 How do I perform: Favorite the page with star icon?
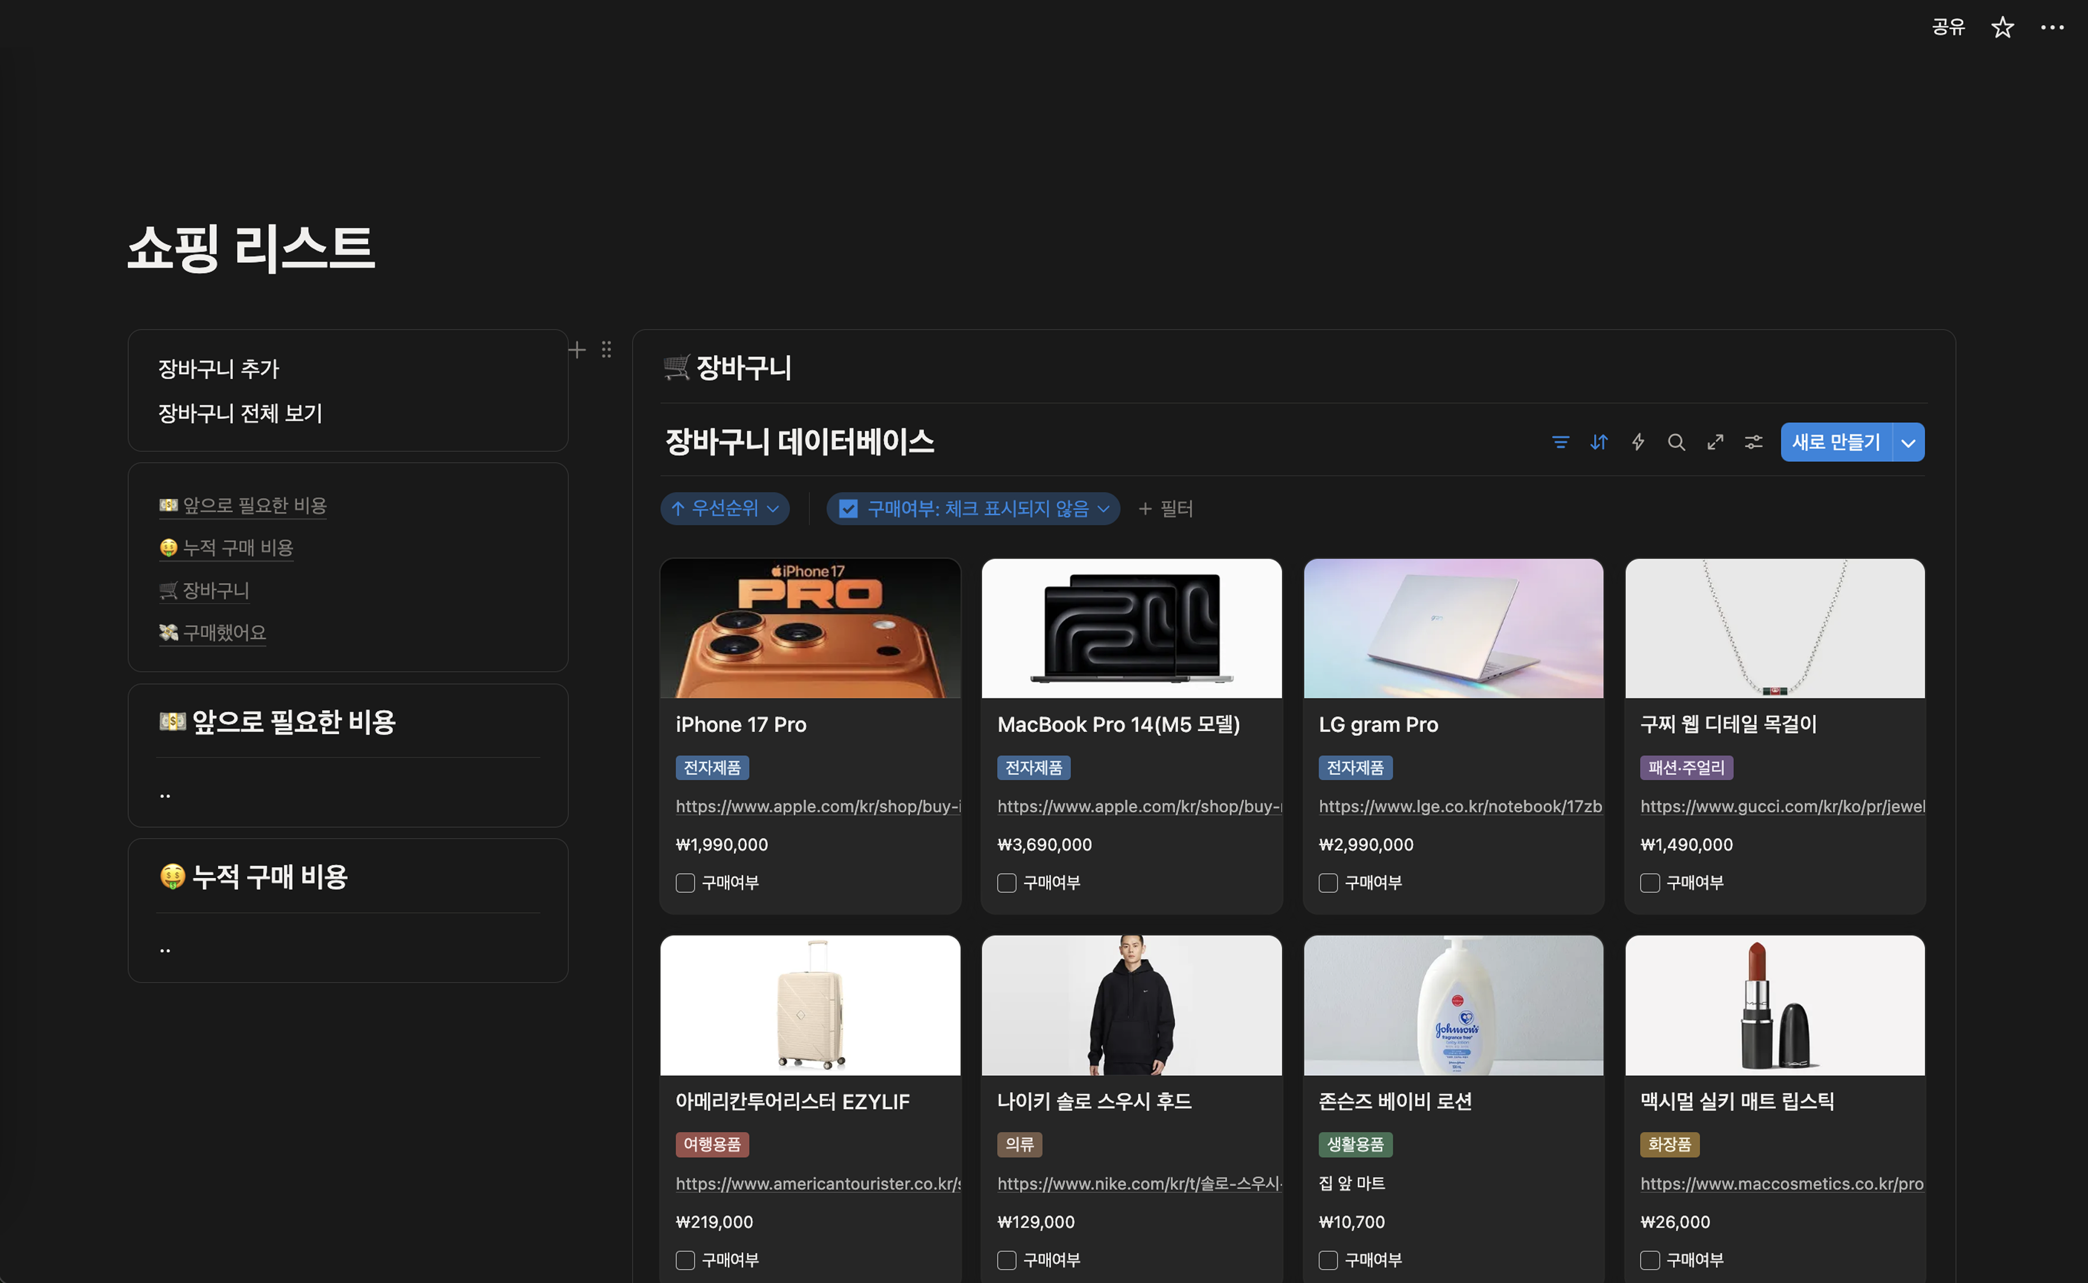tap(2002, 27)
